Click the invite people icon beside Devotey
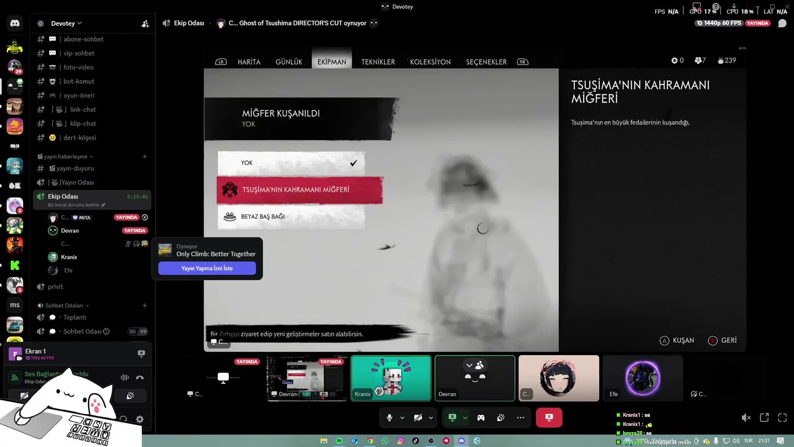The image size is (794, 447). pyautogui.click(x=145, y=24)
